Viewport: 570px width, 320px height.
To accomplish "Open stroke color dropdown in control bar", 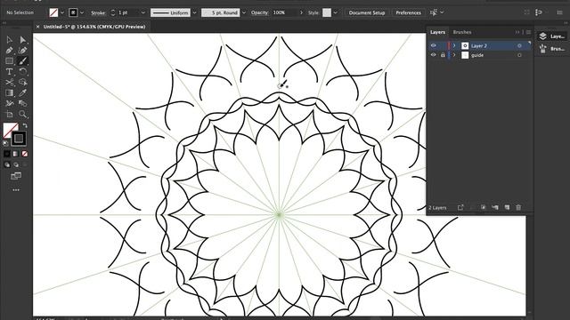I will (82, 12).
